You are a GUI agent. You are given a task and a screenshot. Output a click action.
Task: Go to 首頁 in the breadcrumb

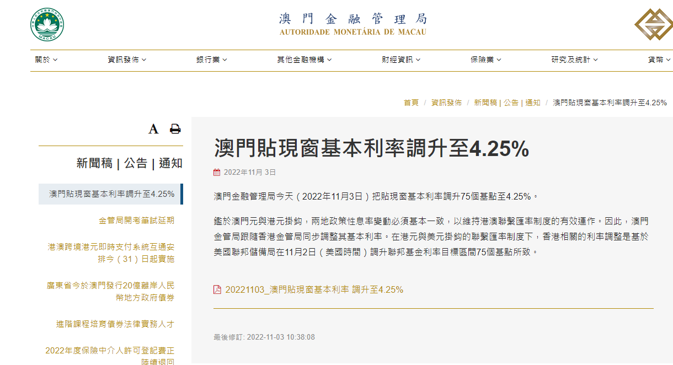click(x=411, y=103)
